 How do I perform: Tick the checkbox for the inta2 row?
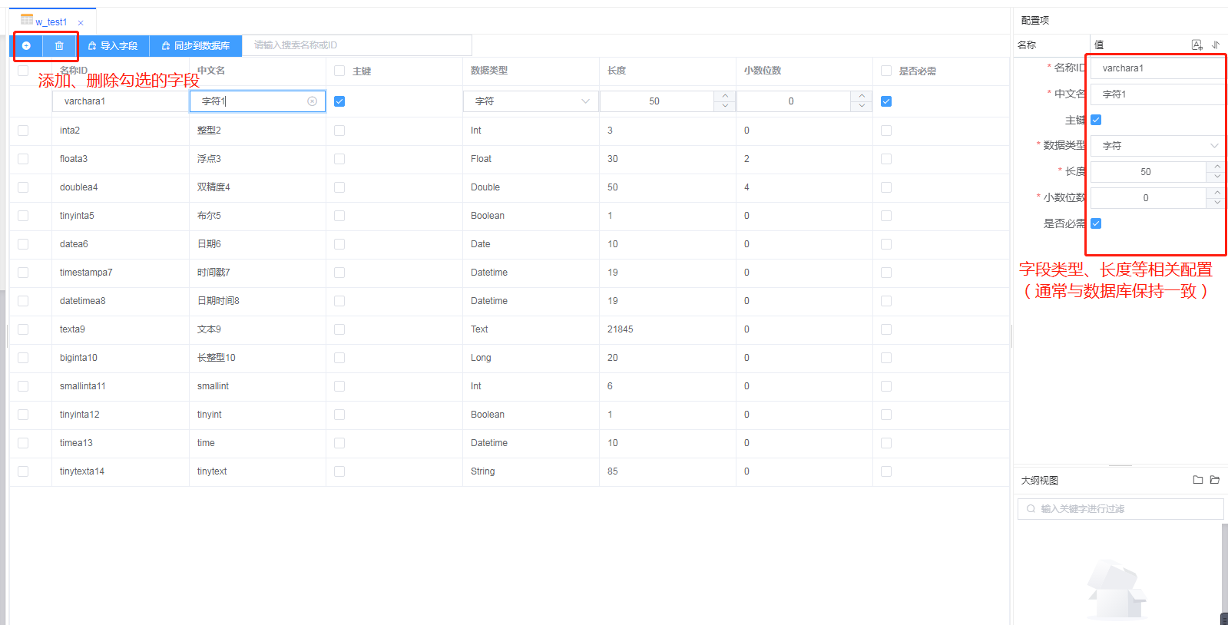tap(23, 131)
